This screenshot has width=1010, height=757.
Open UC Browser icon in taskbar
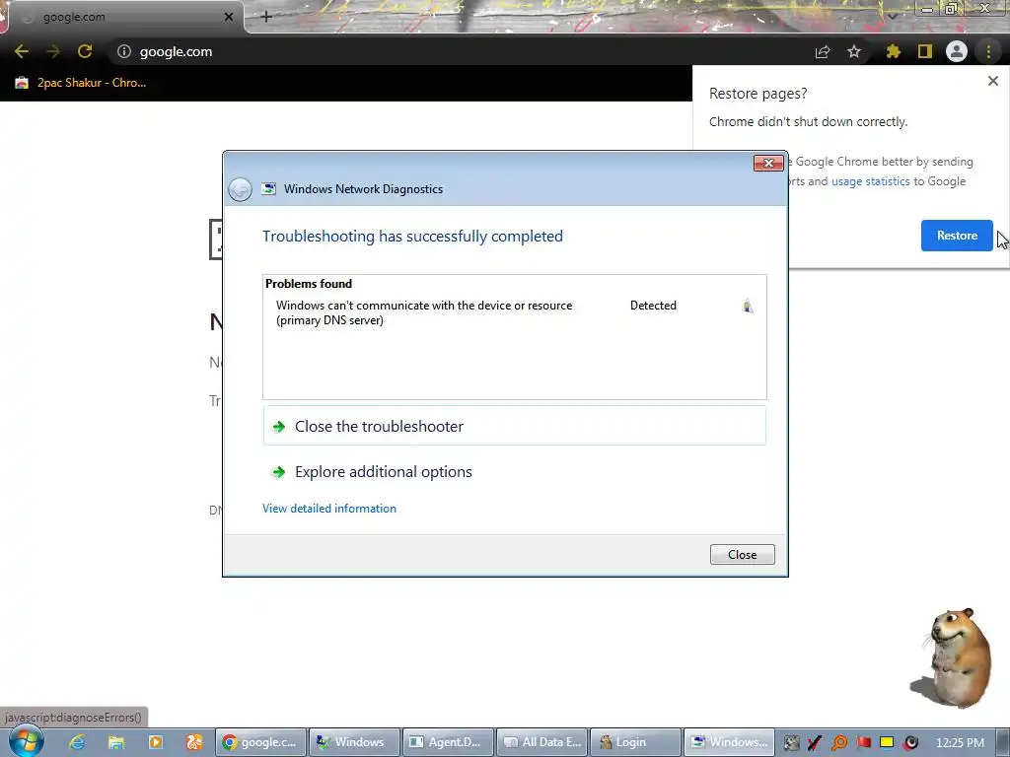[194, 742]
